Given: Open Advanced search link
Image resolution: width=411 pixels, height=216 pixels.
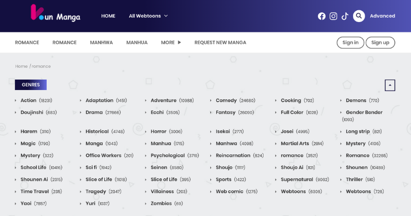Looking at the screenshot, I should 382,16.
